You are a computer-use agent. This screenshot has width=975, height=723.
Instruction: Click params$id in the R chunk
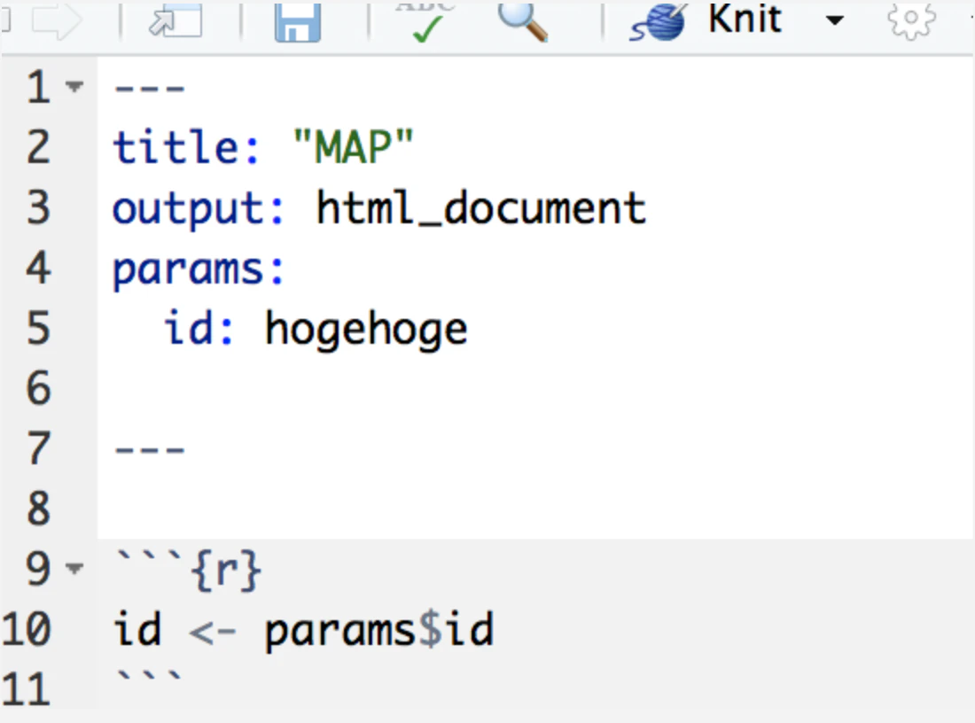pyautogui.click(x=379, y=630)
